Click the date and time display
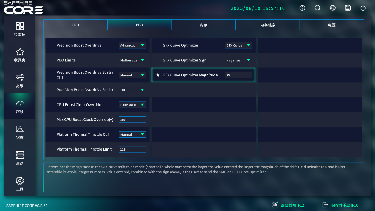 (258, 8)
